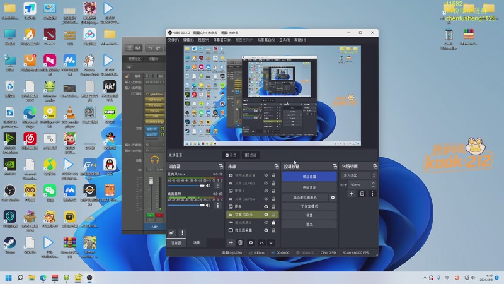Open the 帮助(H) menu
The image size is (504, 284).
pos(300,40)
